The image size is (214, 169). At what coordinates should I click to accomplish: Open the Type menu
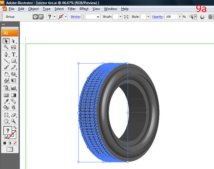point(46,9)
